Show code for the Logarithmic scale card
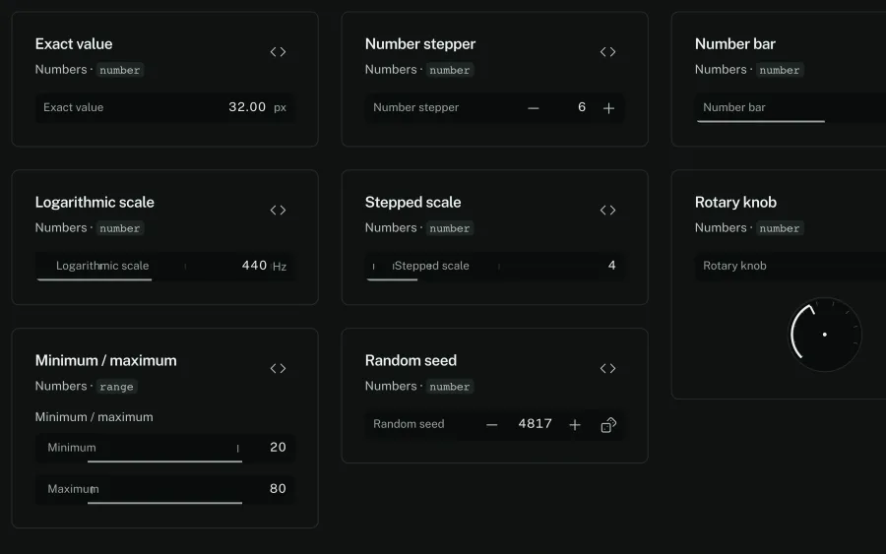This screenshot has height=554, width=886. pyautogui.click(x=278, y=210)
